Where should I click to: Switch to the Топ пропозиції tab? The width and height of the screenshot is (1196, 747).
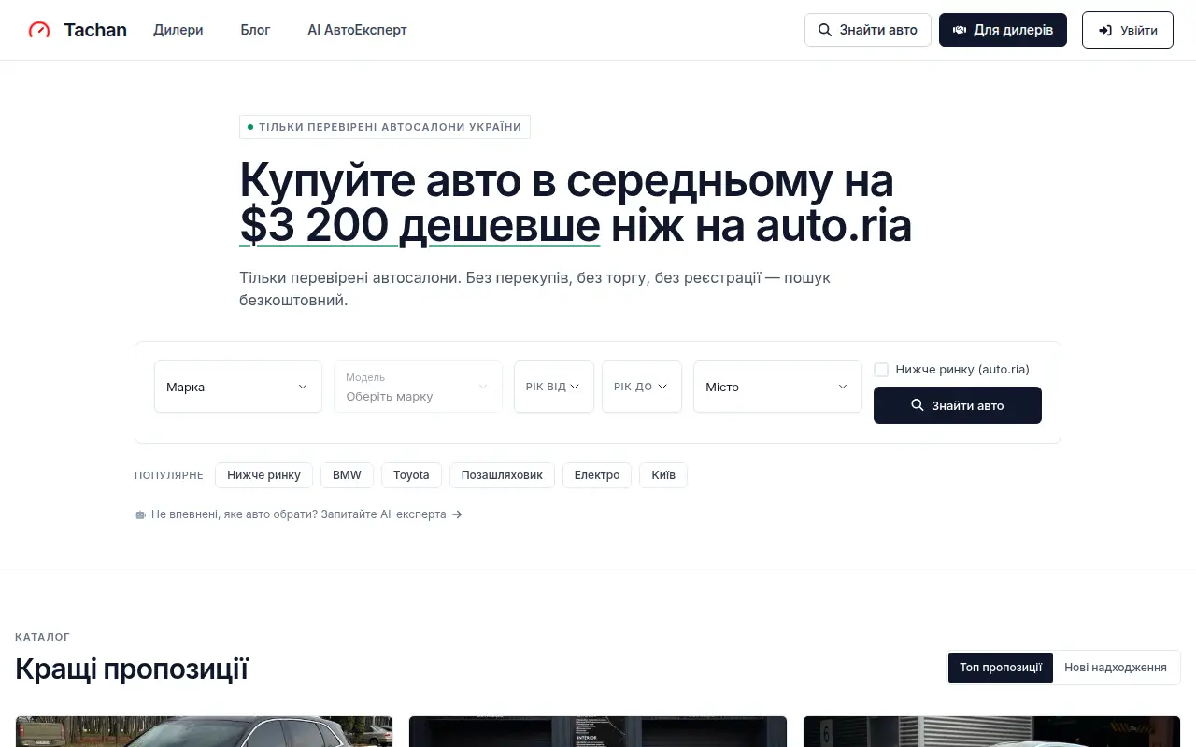(x=1001, y=668)
